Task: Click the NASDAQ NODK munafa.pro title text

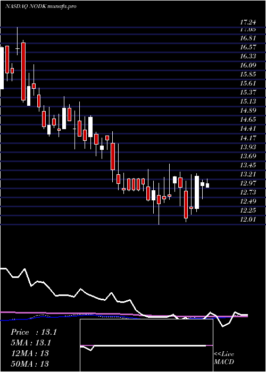Action: click(x=40, y=6)
